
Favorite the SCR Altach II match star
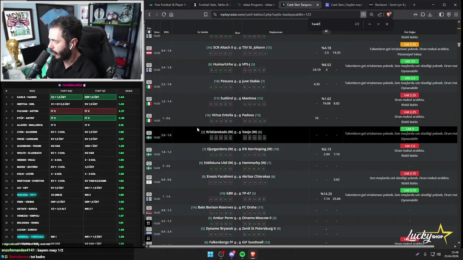(x=149, y=48)
